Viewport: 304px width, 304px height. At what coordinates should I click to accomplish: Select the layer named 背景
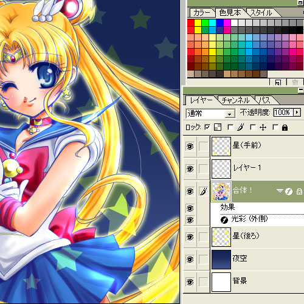tap(240, 281)
